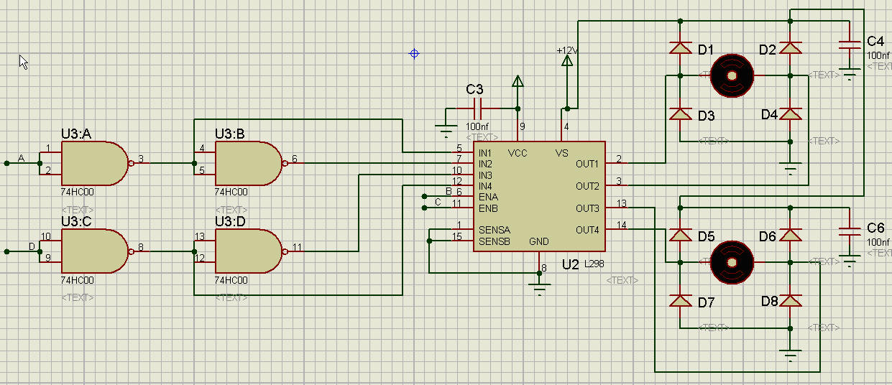The image size is (892, 385).
Task: Select the lower DC motor
Action: (732, 261)
